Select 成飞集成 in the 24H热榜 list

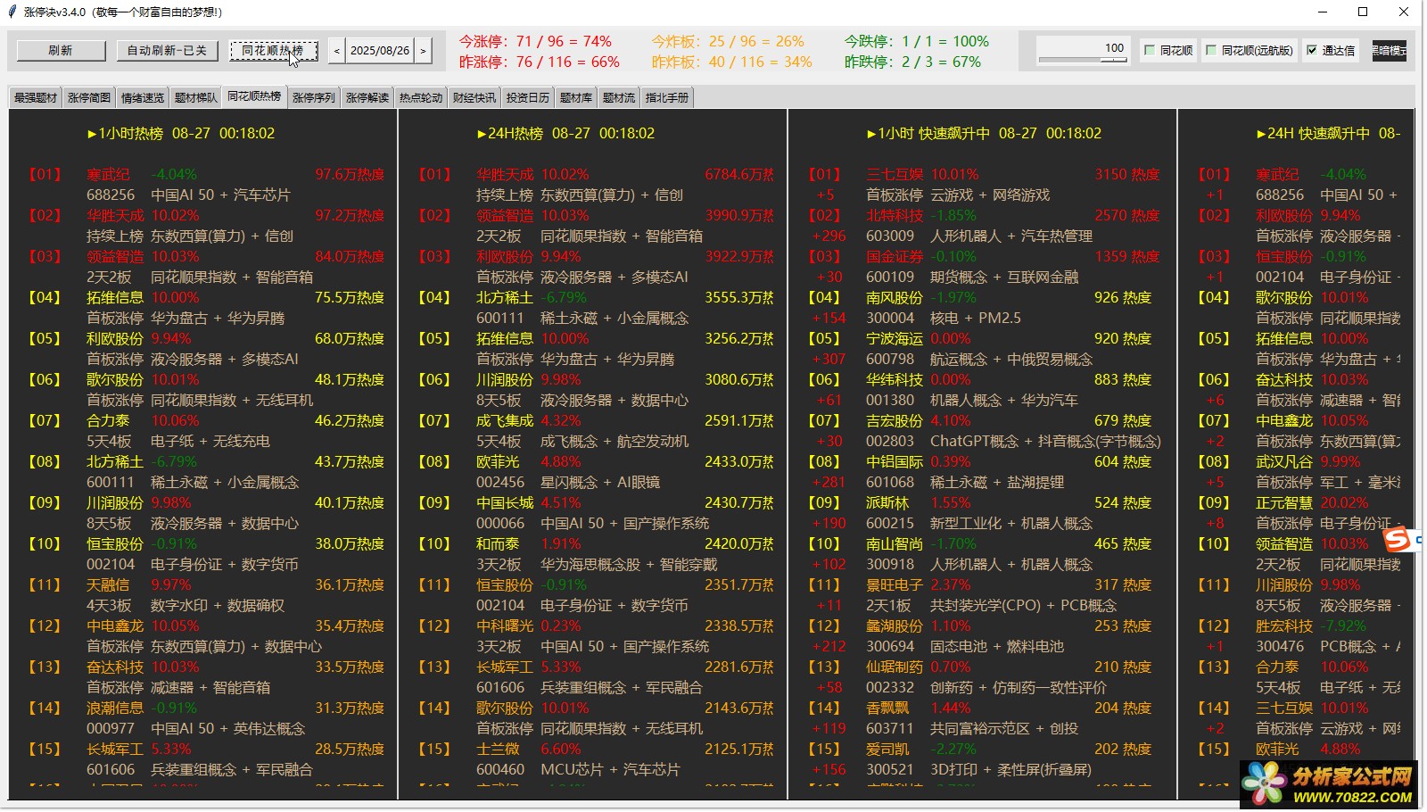point(505,421)
